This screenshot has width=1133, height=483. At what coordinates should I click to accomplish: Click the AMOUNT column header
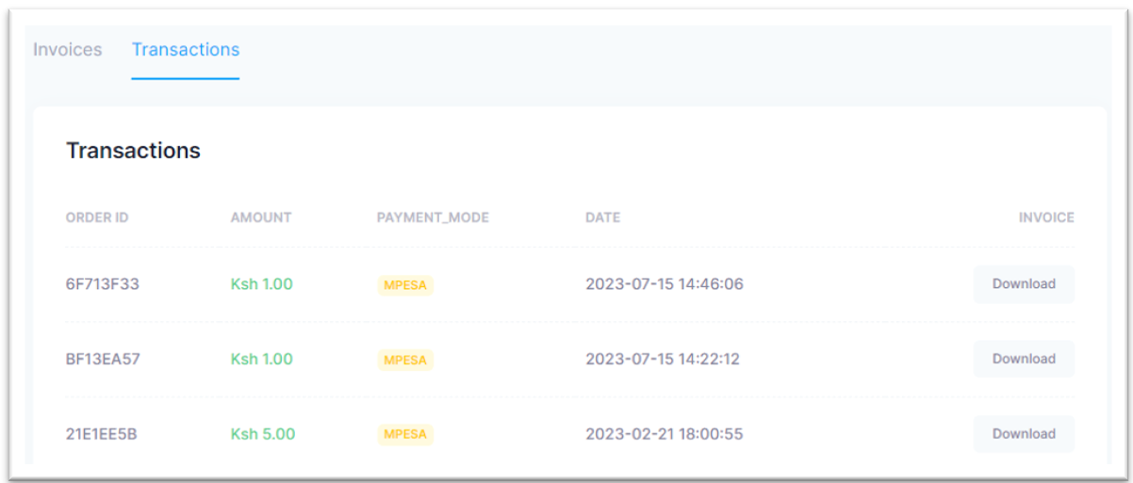point(261,217)
